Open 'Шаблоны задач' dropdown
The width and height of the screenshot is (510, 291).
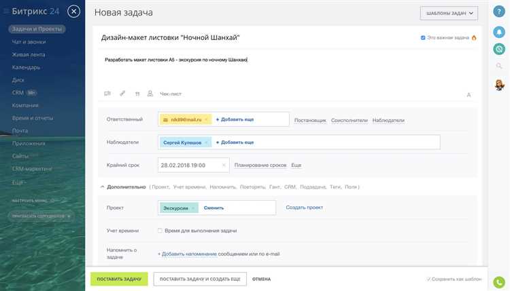pyautogui.click(x=449, y=14)
